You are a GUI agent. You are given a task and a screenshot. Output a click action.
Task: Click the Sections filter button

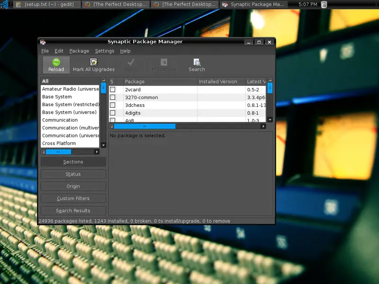pyautogui.click(x=73, y=162)
